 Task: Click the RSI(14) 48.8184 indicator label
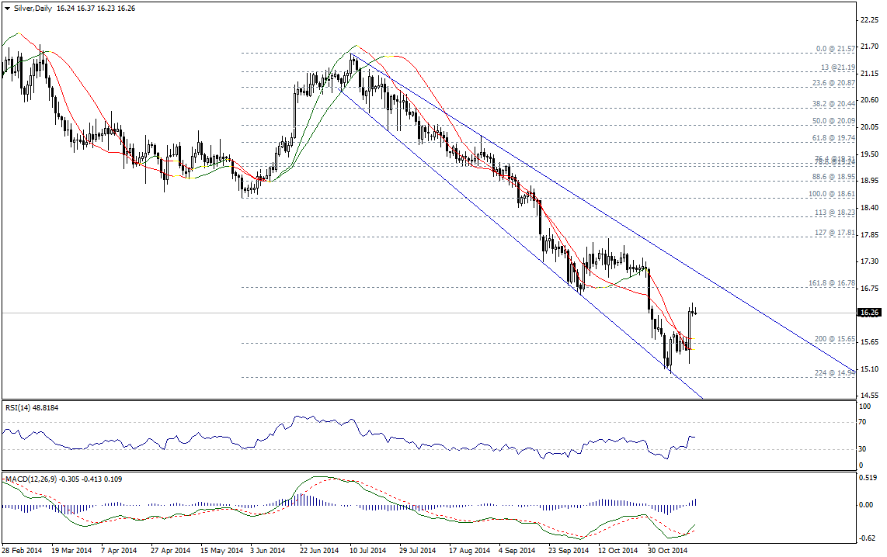pyautogui.click(x=32, y=407)
